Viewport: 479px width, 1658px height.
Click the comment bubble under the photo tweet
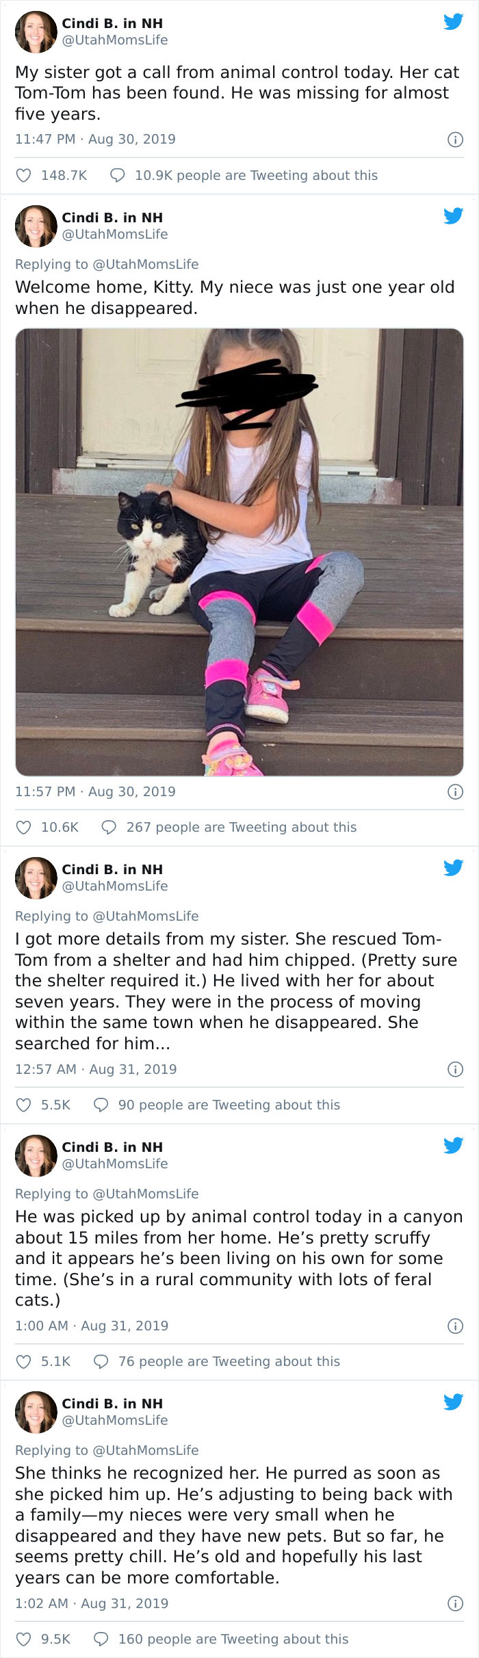coord(109,827)
